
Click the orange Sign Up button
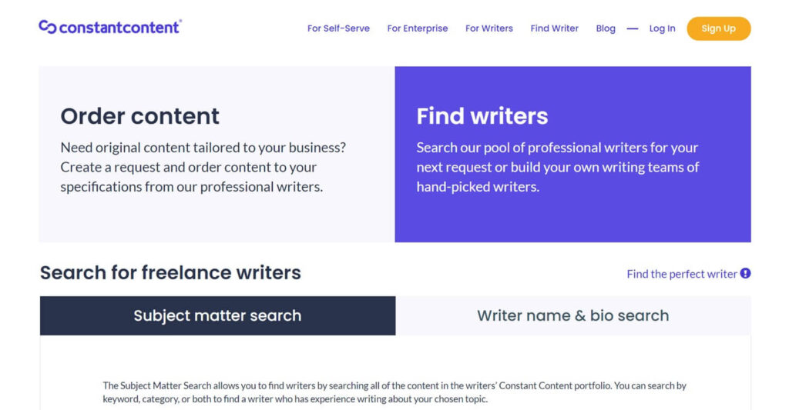coord(719,28)
